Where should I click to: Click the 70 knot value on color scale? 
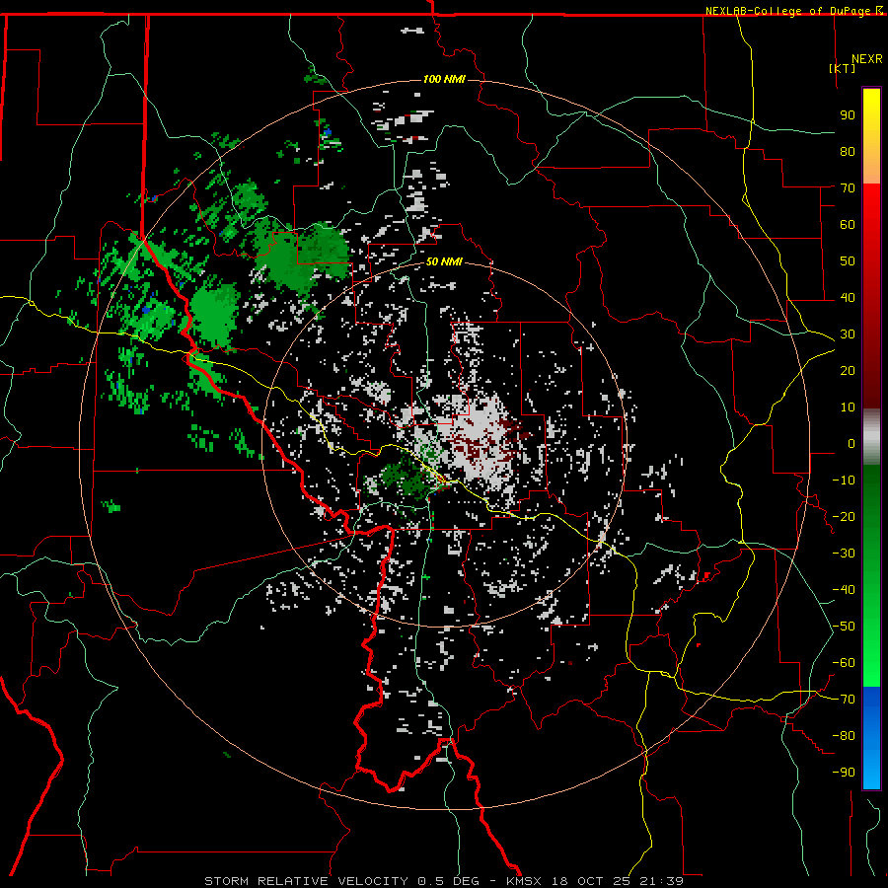point(848,188)
